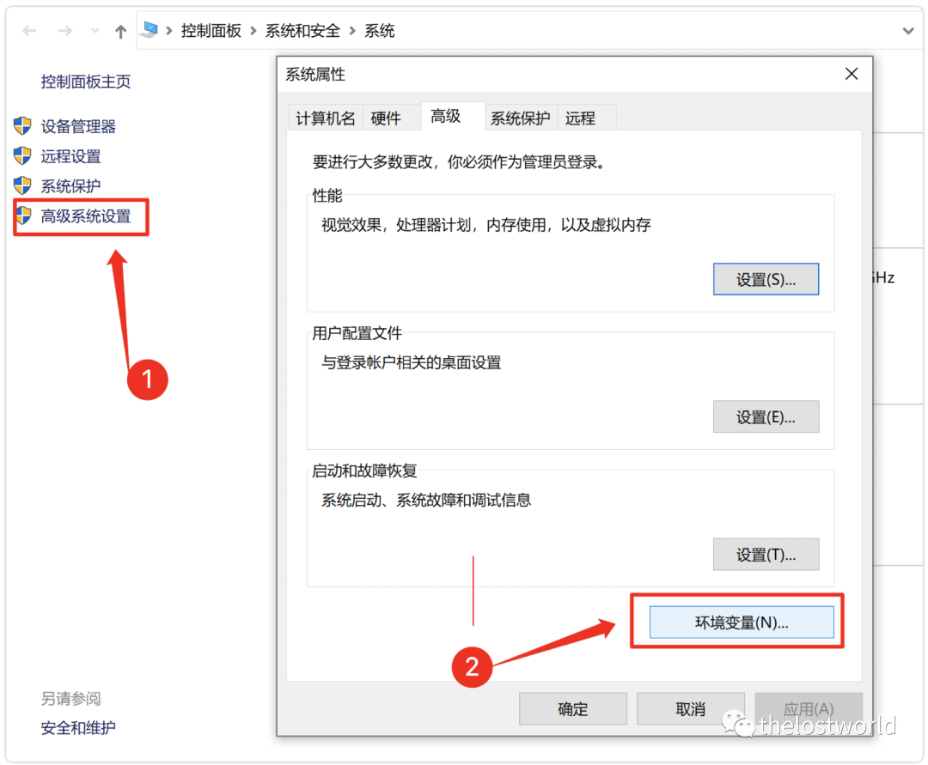Open 远程设置 link

coord(71,156)
